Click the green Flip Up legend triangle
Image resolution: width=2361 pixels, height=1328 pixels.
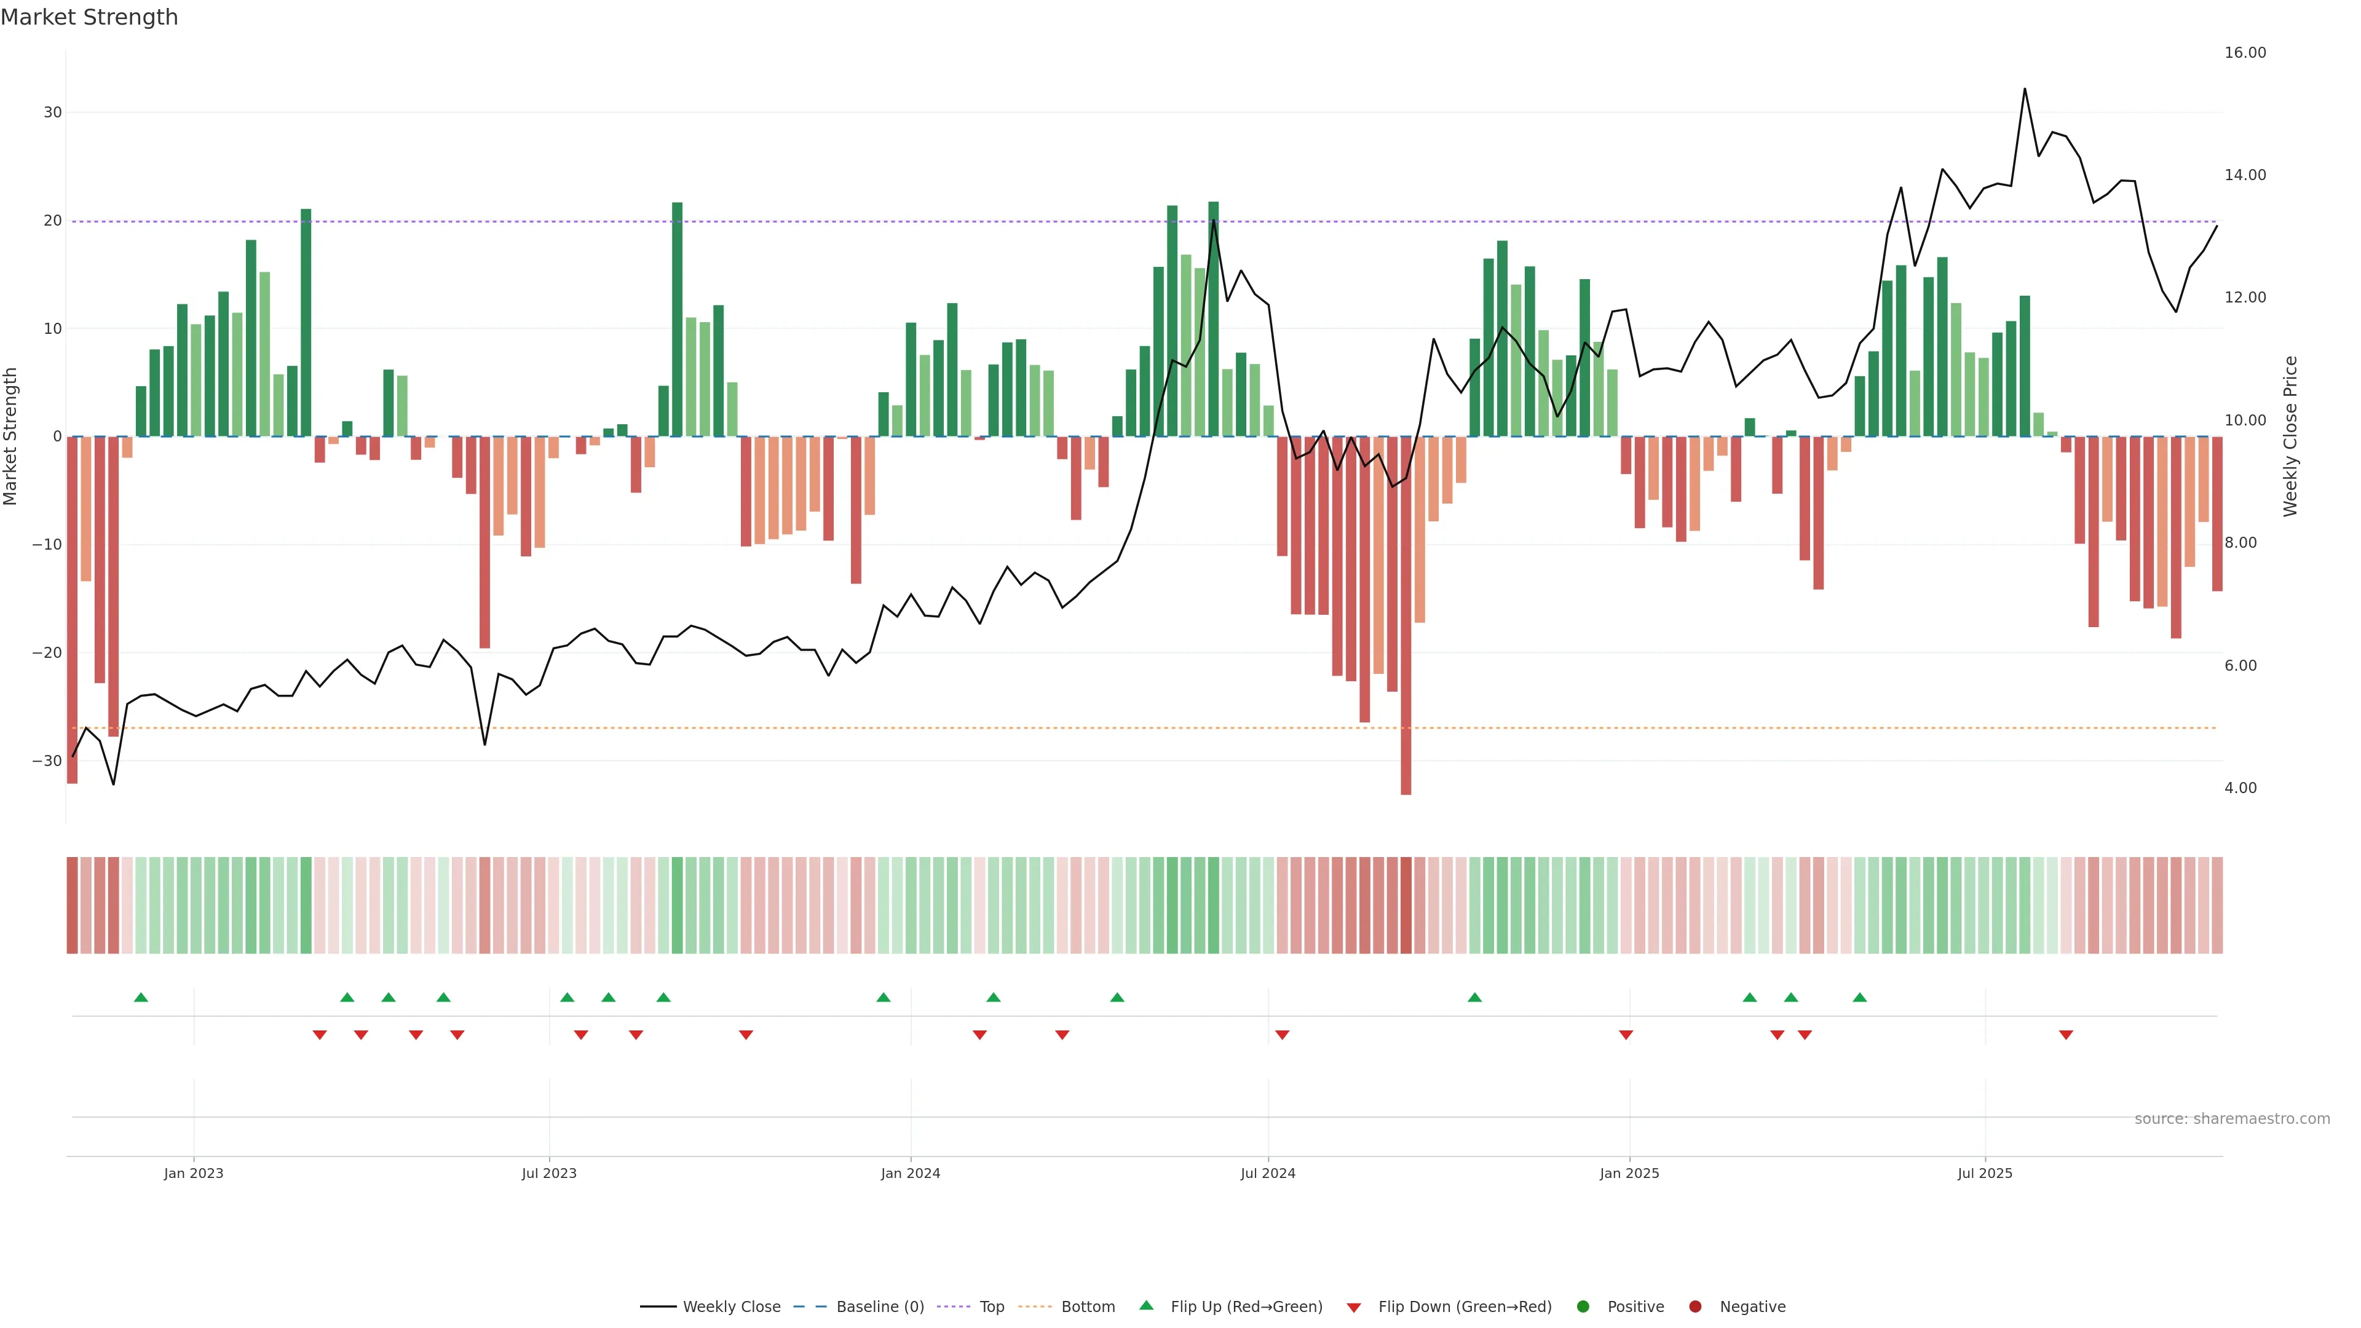[1145, 1306]
